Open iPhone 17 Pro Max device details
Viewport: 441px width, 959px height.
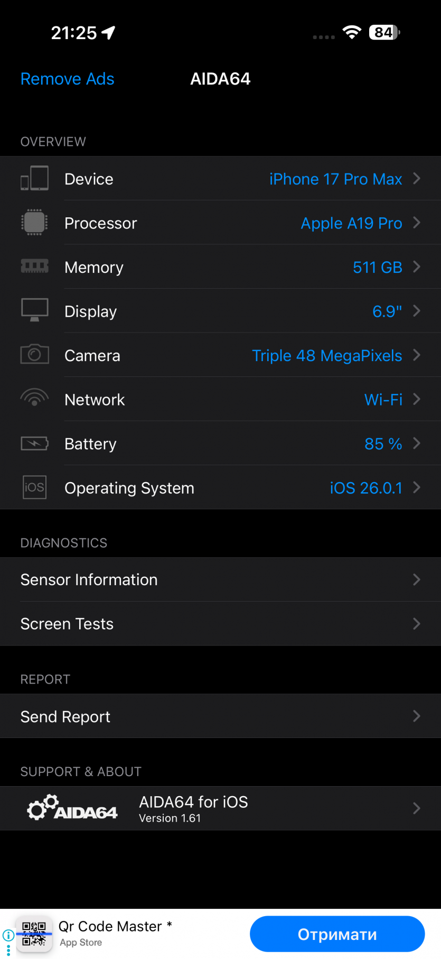pos(335,179)
